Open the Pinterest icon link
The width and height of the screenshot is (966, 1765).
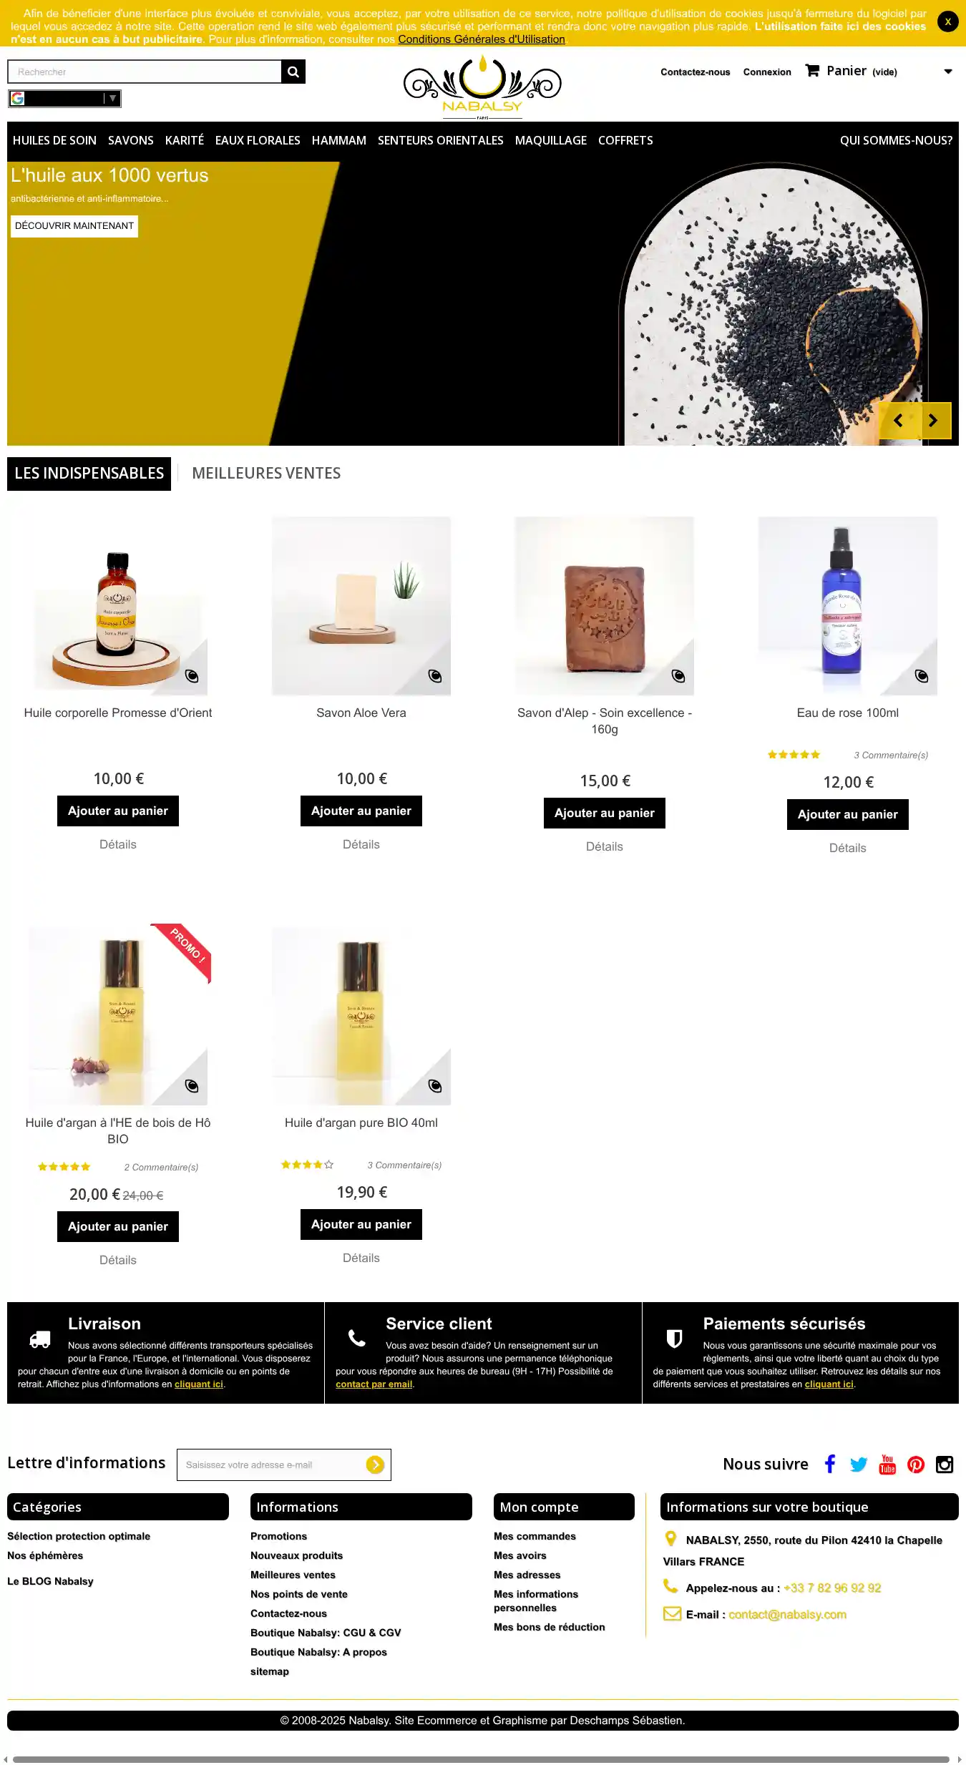[x=916, y=1464]
